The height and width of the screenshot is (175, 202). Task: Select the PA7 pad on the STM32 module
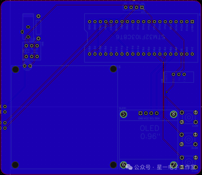click(133, 22)
